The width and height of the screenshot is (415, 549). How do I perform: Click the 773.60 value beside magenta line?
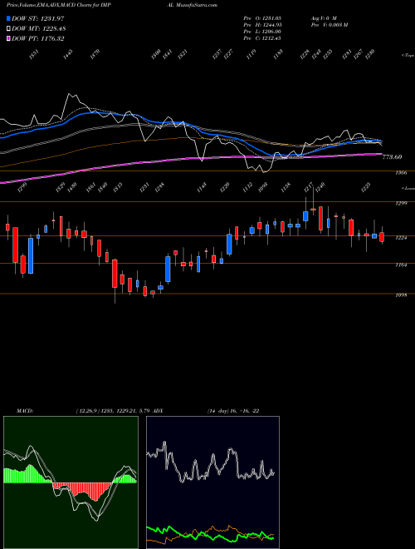tap(392, 157)
